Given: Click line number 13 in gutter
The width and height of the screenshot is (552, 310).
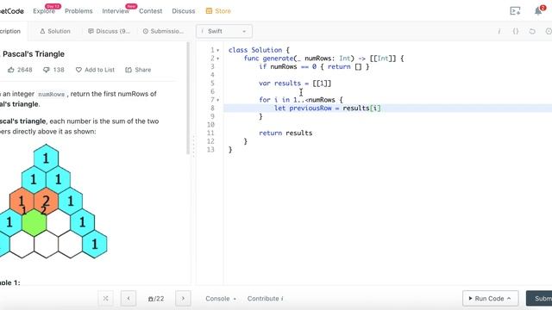Looking at the screenshot, I should coord(210,150).
